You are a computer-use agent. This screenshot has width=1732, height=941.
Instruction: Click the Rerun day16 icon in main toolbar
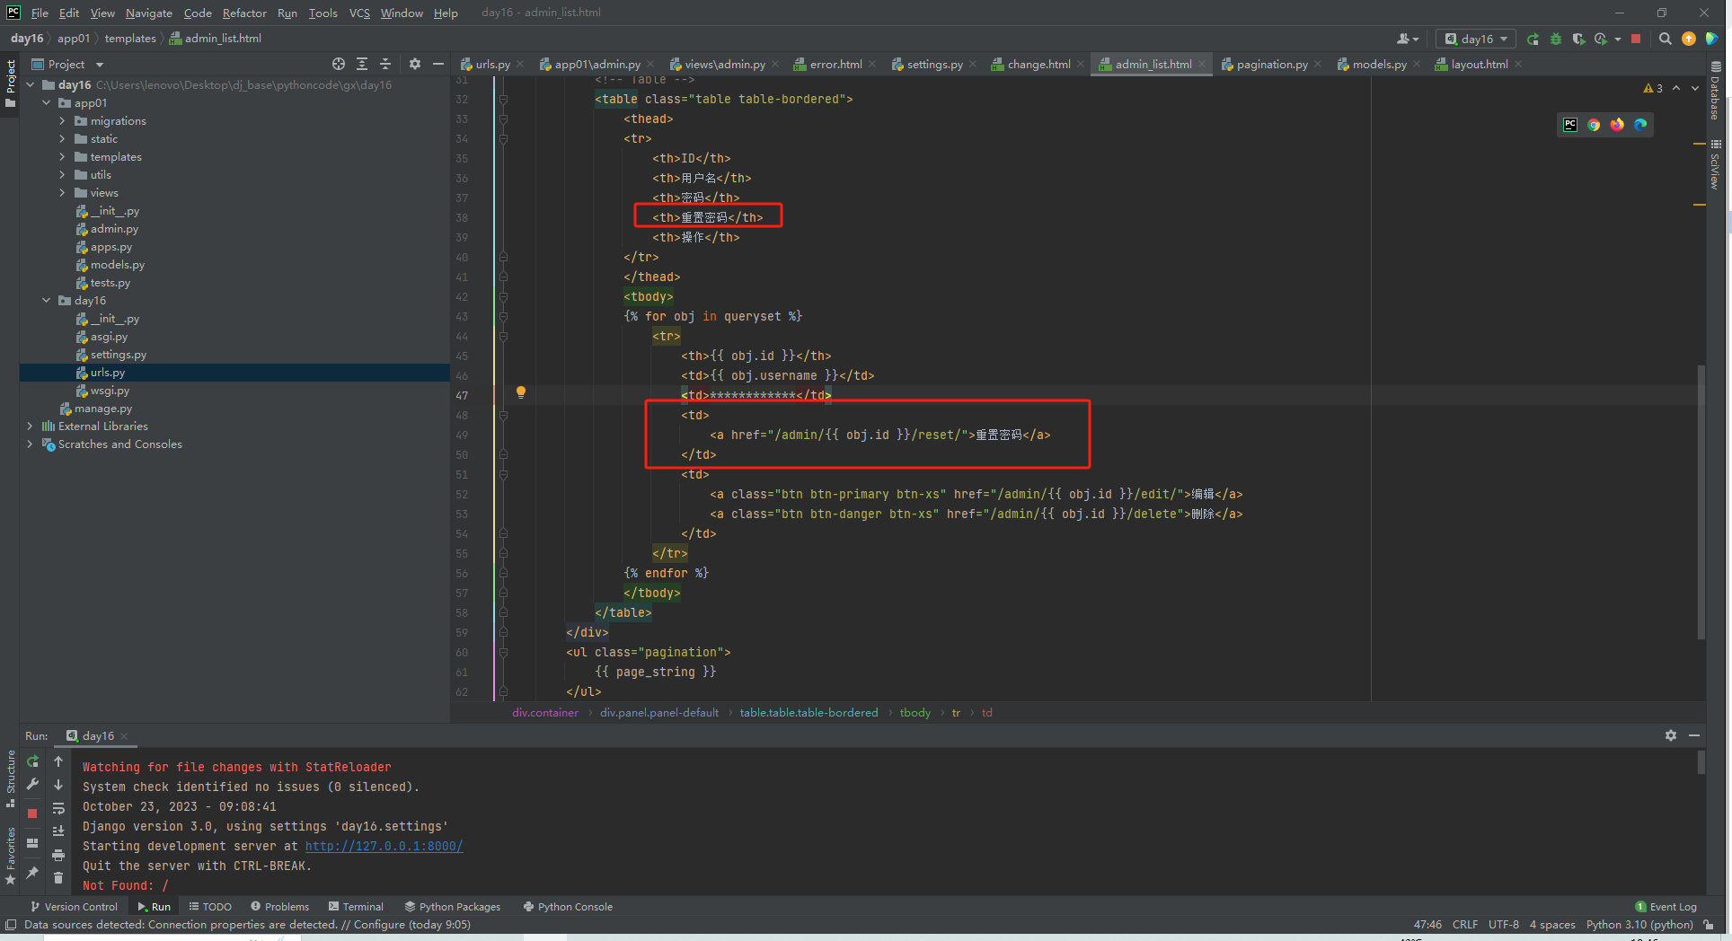pos(1533,39)
